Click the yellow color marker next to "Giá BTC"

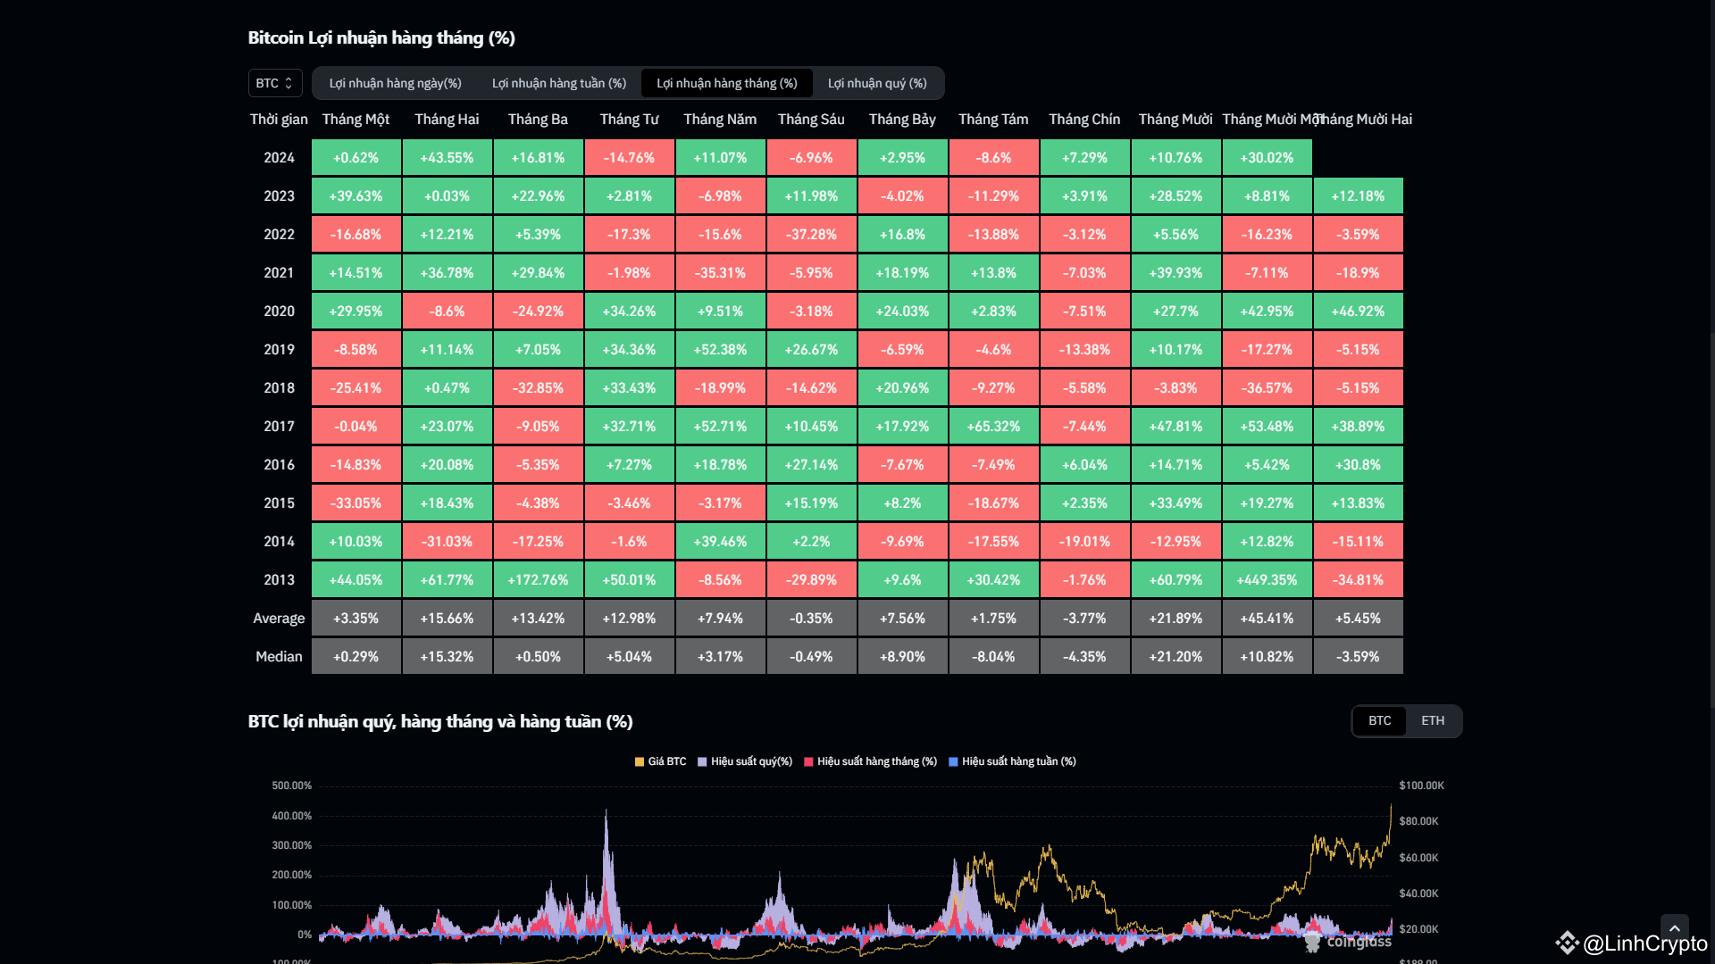(x=639, y=761)
